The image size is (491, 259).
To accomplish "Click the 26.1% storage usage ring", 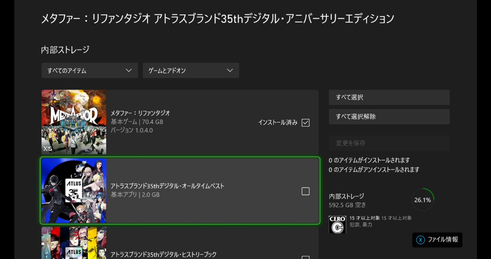I will coord(422,200).
